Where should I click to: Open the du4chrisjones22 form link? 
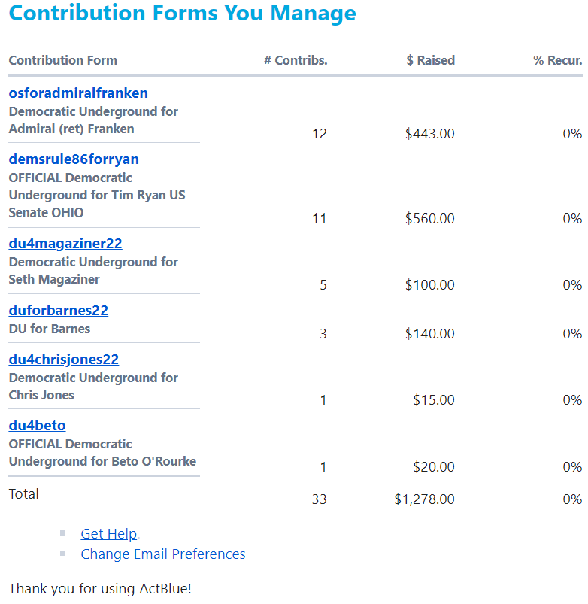[x=64, y=360]
